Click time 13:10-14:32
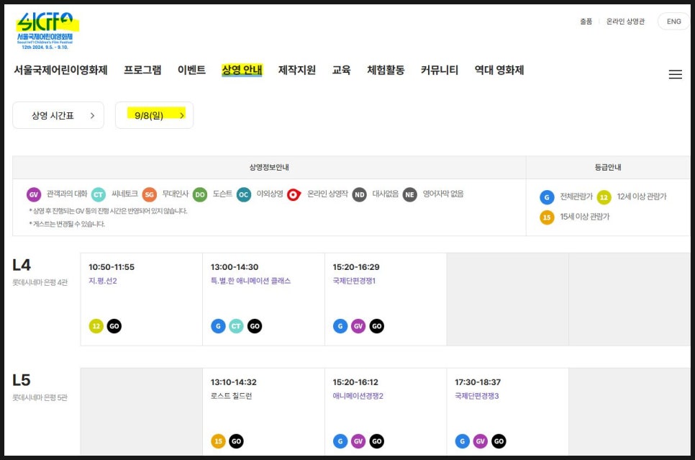The height and width of the screenshot is (460, 695). coord(234,382)
